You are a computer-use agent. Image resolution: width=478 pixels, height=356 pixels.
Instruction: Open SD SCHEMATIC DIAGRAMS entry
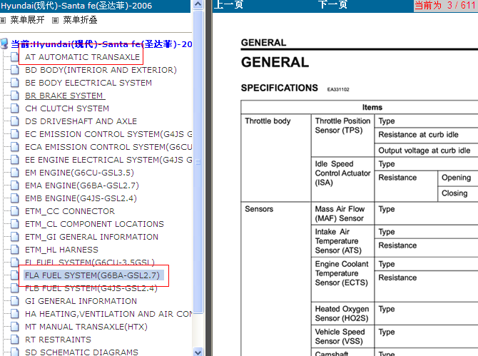[82, 352]
